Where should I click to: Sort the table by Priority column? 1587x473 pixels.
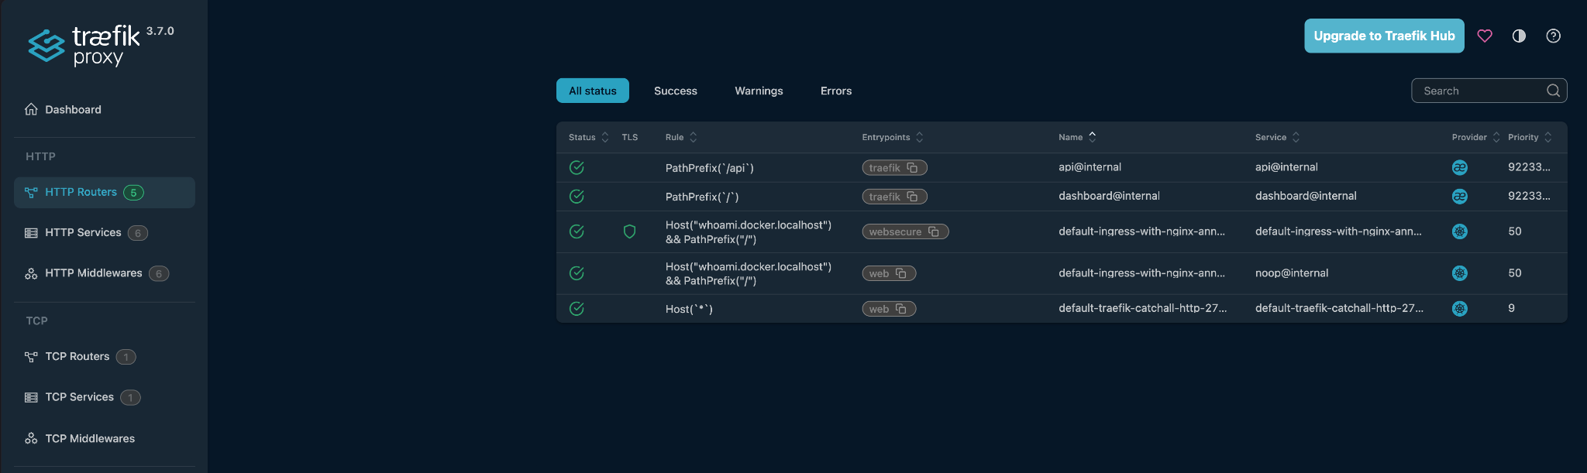tap(1530, 137)
